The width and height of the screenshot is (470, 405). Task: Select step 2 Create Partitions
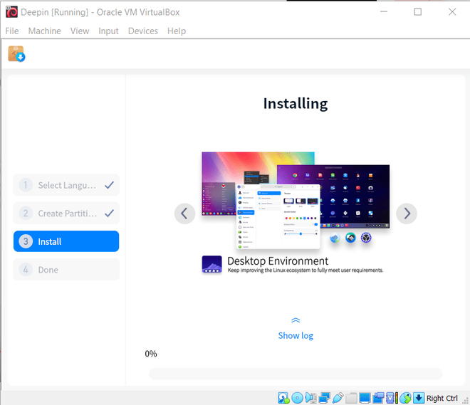(66, 214)
